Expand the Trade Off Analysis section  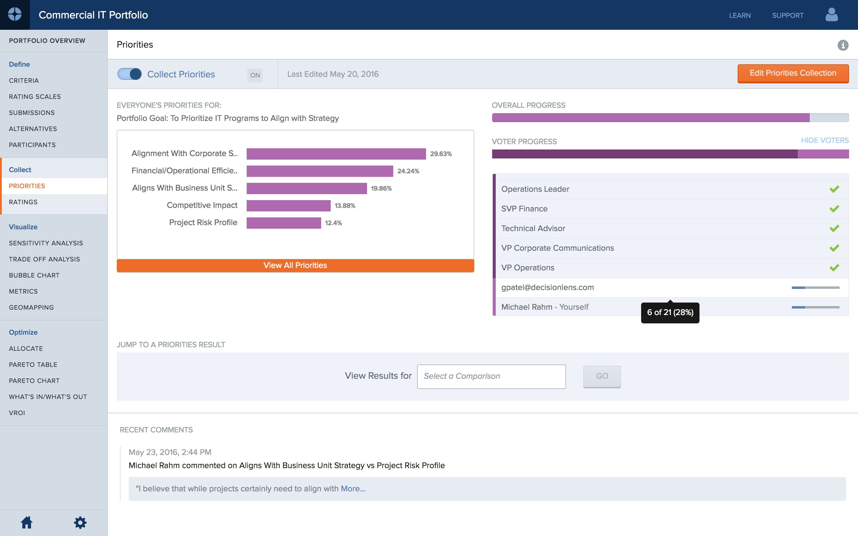tap(44, 259)
